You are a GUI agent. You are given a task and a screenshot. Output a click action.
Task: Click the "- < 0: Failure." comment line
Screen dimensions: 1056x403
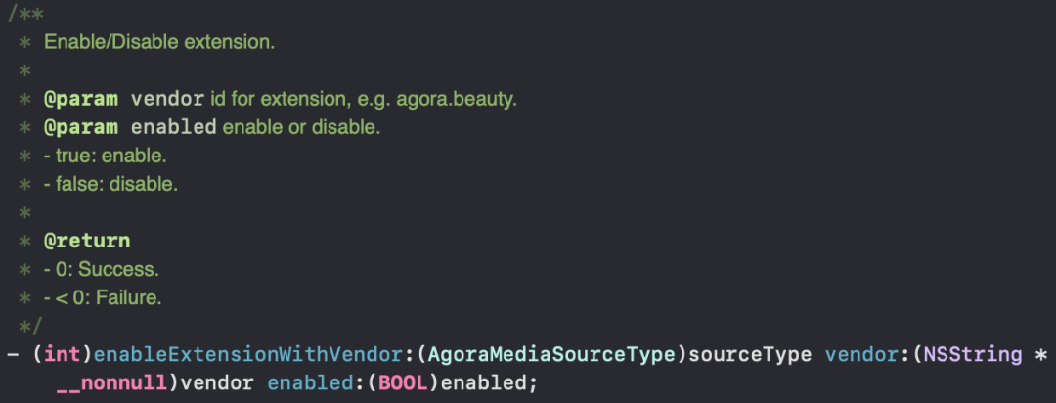coord(103,297)
